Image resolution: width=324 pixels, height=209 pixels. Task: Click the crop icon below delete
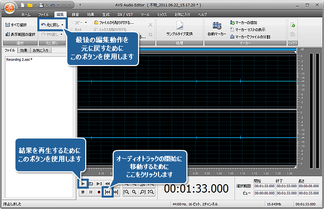click(x=151, y=34)
